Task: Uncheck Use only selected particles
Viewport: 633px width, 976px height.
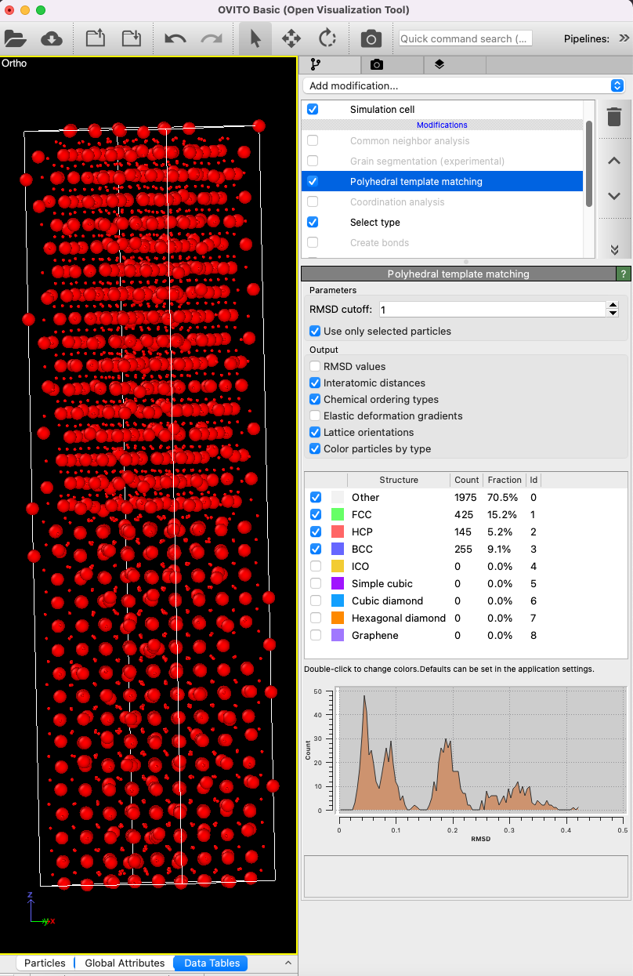Action: coord(315,331)
